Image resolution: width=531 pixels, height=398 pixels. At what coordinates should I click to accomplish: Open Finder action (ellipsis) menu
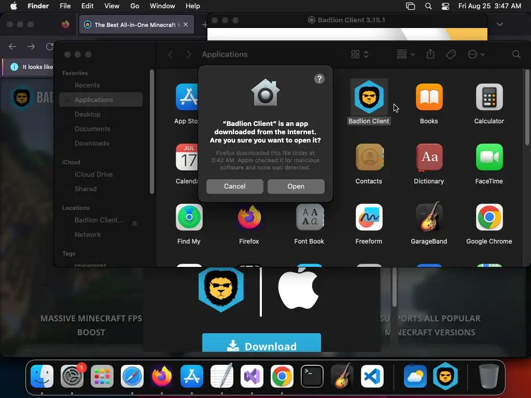click(476, 54)
